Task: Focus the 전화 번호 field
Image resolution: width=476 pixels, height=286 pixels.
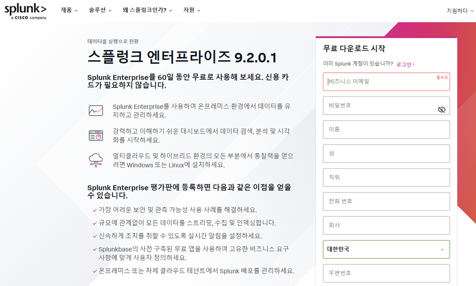Action: (x=386, y=201)
